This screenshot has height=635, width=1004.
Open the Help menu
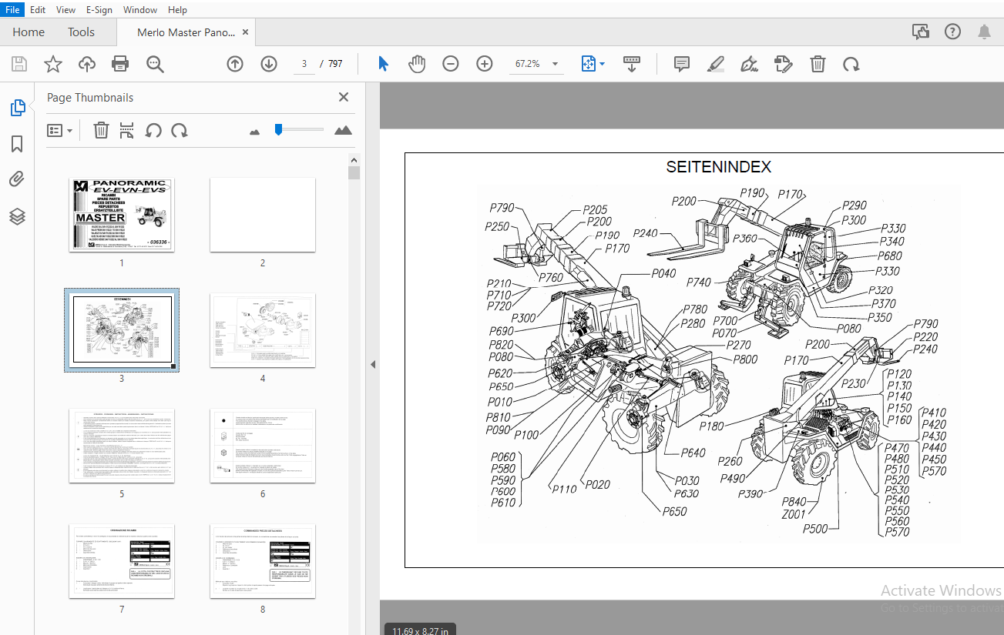click(177, 9)
